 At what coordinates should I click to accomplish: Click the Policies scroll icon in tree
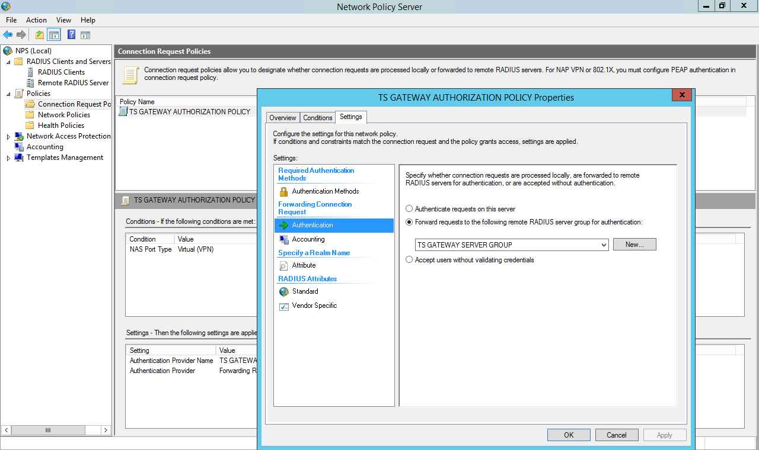tap(19, 94)
